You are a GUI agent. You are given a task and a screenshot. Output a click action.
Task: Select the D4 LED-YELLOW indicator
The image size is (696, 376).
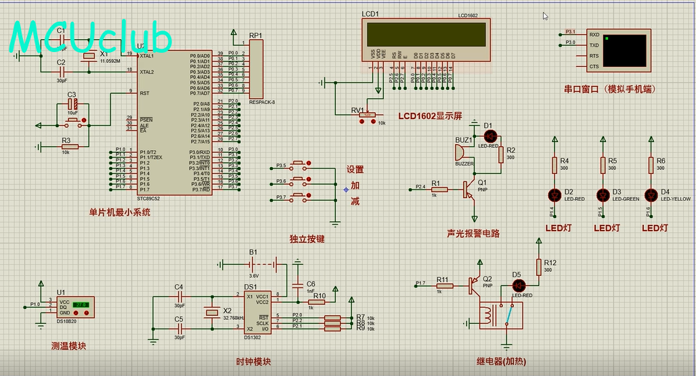click(x=651, y=195)
